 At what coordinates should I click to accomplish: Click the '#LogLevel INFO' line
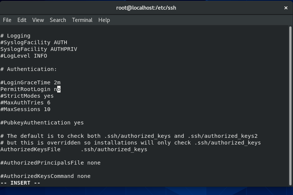24,56
